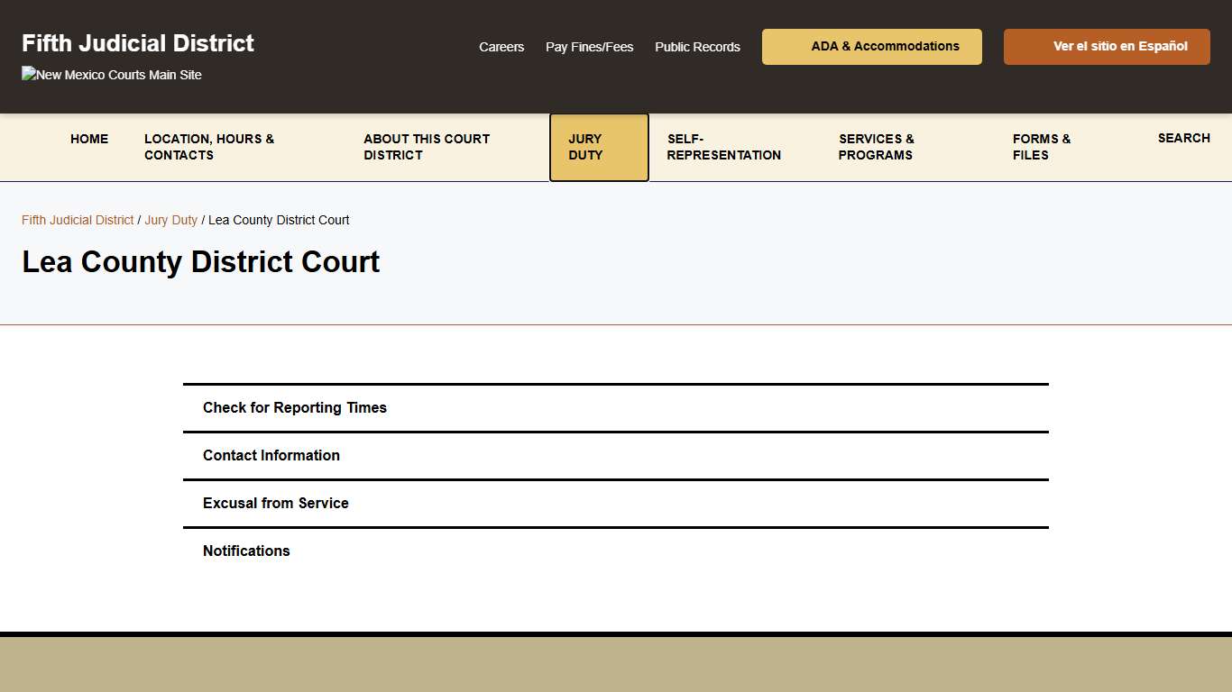Expand the Notifications section
Screen dimensions: 1232x692
(246, 551)
